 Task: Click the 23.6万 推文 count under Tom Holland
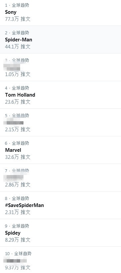coord(18,102)
